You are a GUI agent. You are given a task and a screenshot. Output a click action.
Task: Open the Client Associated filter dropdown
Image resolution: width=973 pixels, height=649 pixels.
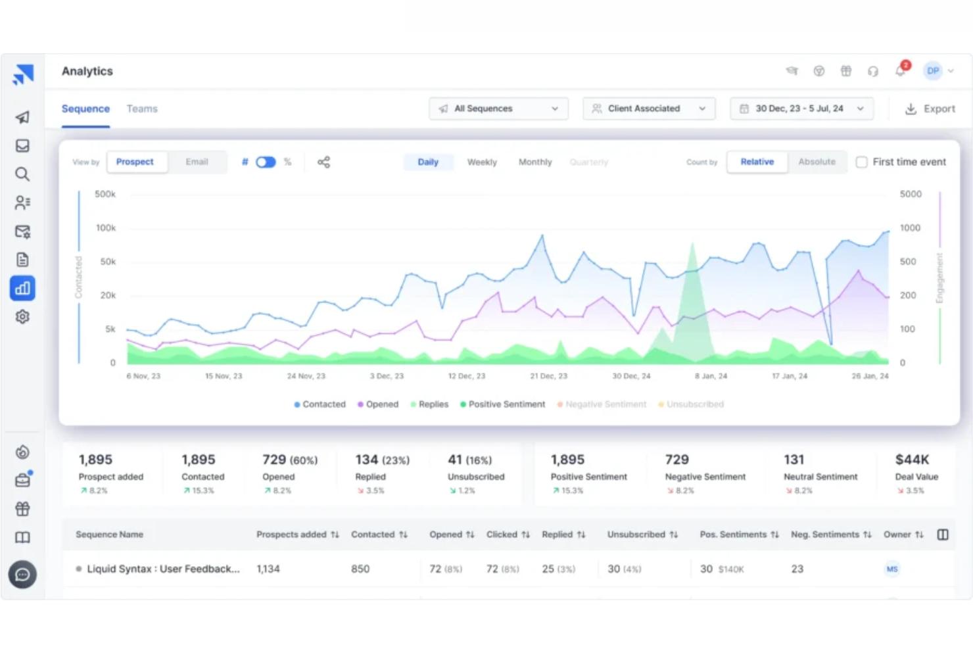coord(648,108)
